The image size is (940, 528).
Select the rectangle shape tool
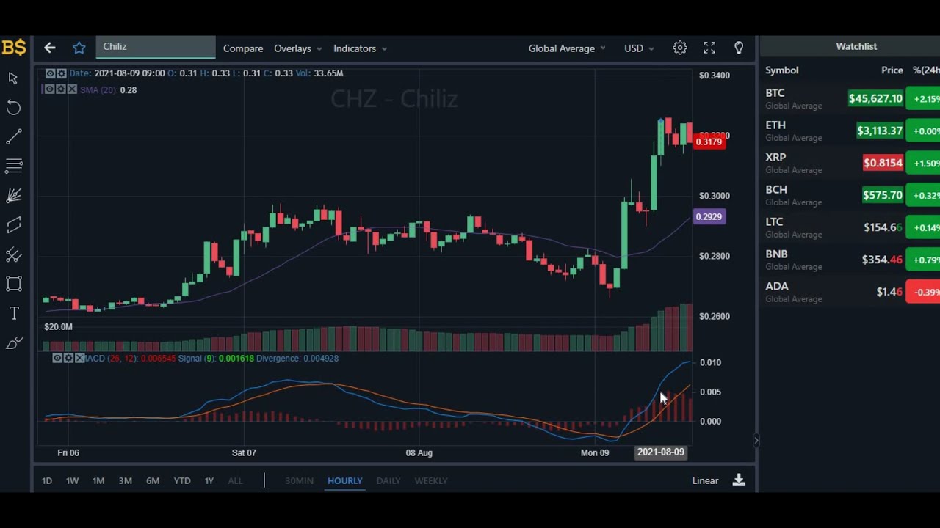tap(13, 284)
